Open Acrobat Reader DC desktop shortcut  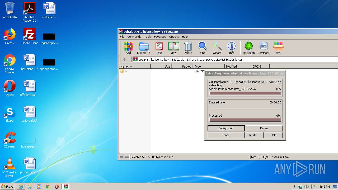pyautogui.click(x=29, y=12)
